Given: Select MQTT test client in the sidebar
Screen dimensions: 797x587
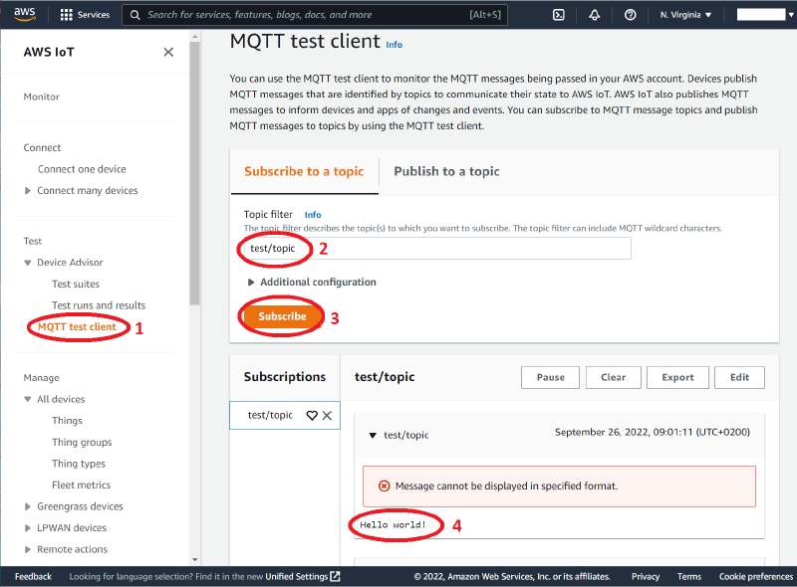Looking at the screenshot, I should pyautogui.click(x=77, y=325).
